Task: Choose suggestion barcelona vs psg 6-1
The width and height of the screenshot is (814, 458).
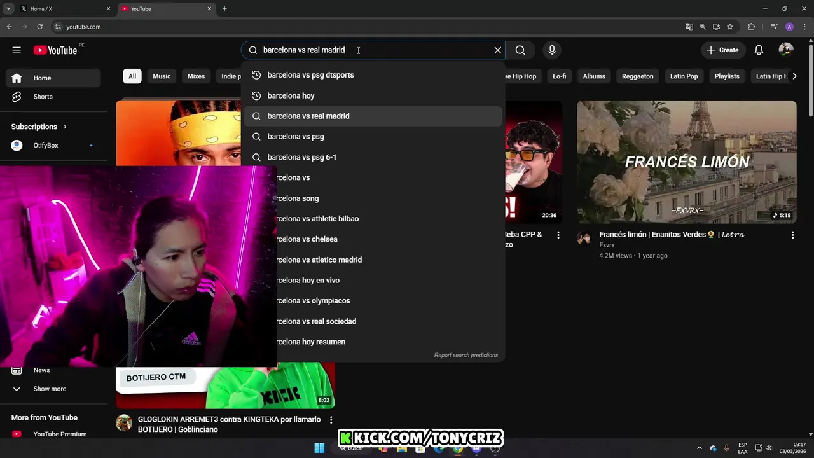Action: tap(373, 157)
